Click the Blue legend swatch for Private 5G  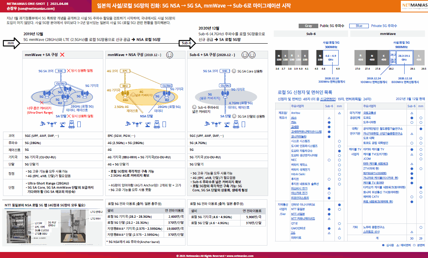[x=359, y=26]
